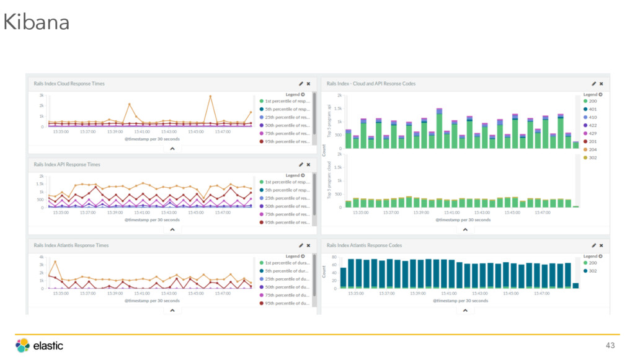This screenshot has height=357, width=635.
Task: Edit the Rails Index Atlantis Response Codes panel
Action: [x=593, y=245]
